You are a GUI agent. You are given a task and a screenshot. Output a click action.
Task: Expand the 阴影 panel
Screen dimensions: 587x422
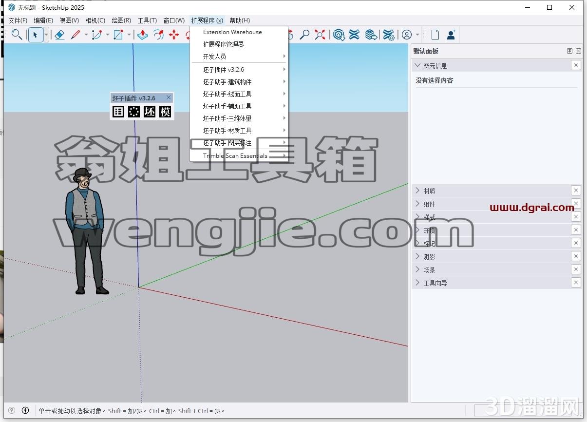click(417, 256)
